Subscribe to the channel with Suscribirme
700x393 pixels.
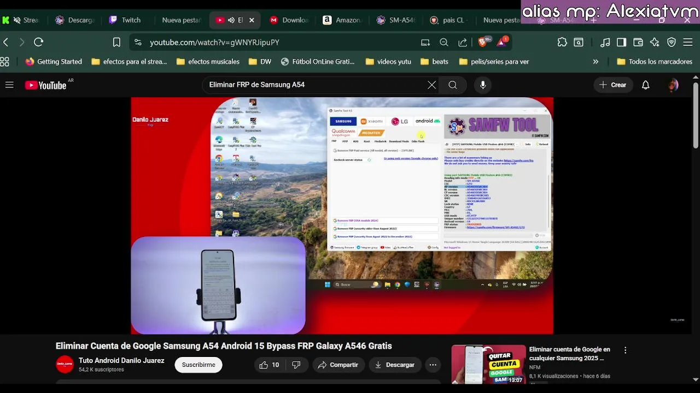click(199, 365)
